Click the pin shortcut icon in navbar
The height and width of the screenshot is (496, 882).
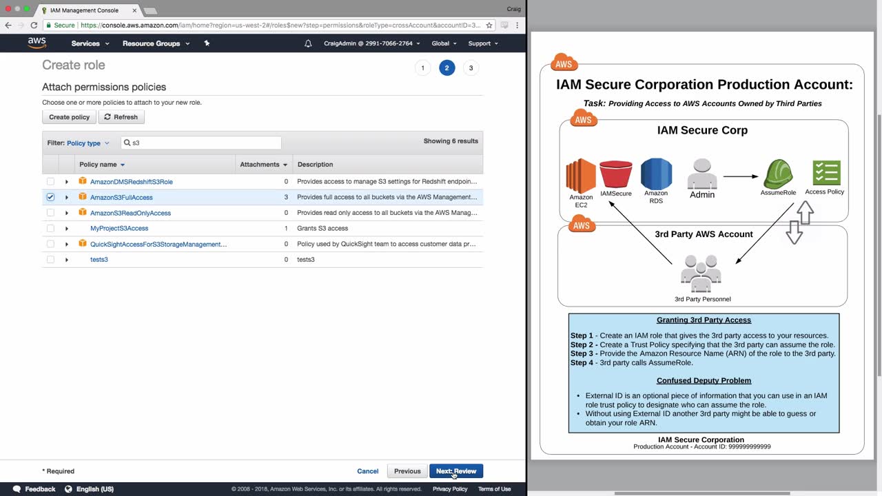click(x=207, y=43)
